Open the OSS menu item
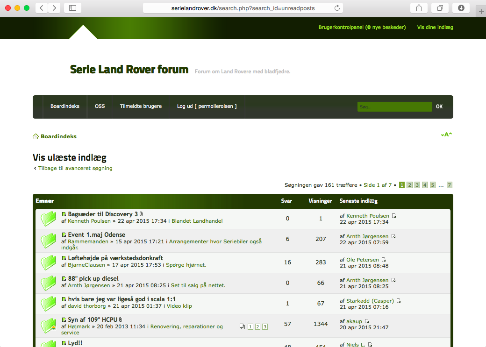 (100, 106)
